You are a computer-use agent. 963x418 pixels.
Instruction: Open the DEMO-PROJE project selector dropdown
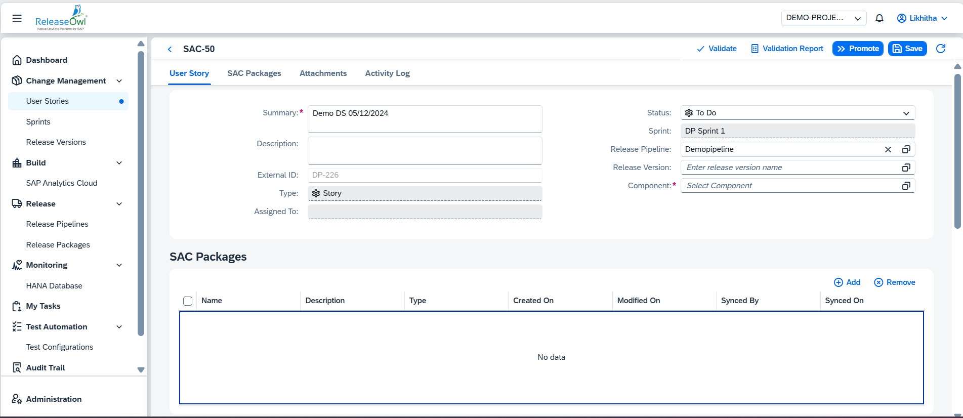[x=823, y=18]
